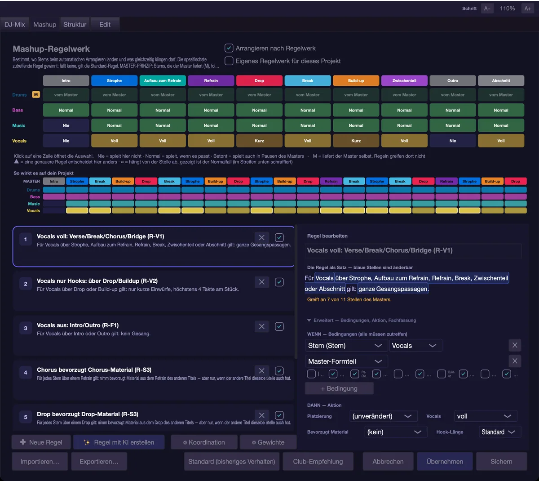Disable rule 2 Vocals nur Hooks checkbox
The image size is (539, 481).
(x=279, y=282)
